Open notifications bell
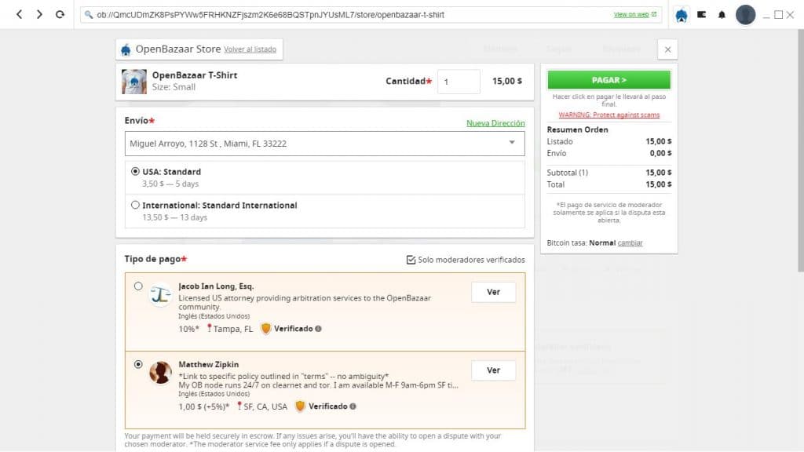Image resolution: width=804 pixels, height=452 pixels. coord(722,14)
